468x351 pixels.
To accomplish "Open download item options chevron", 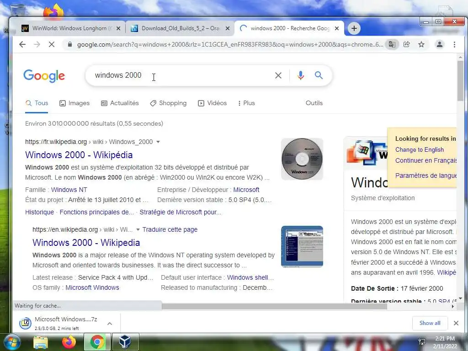I will [x=110, y=324].
